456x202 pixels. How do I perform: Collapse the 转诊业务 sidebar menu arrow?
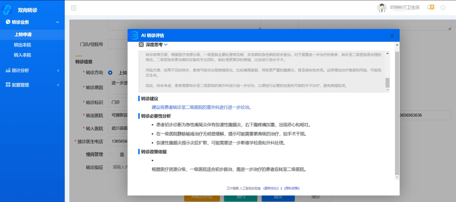click(x=58, y=22)
